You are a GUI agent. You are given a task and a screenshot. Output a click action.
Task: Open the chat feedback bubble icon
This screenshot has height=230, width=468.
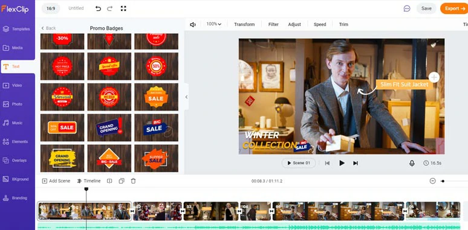click(x=407, y=8)
